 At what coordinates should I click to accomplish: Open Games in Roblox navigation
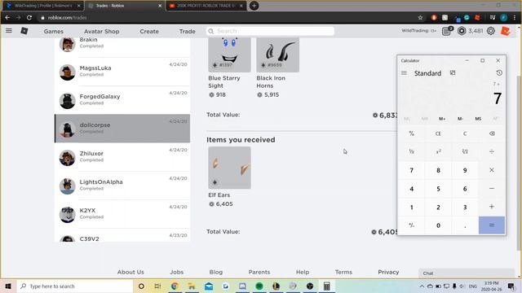54,31
